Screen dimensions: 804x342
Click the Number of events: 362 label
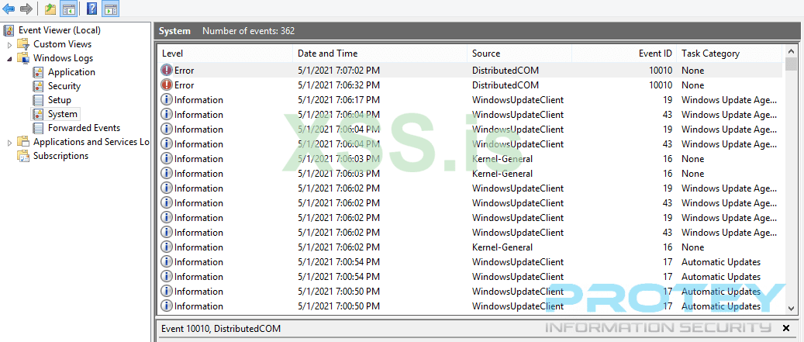tap(248, 31)
